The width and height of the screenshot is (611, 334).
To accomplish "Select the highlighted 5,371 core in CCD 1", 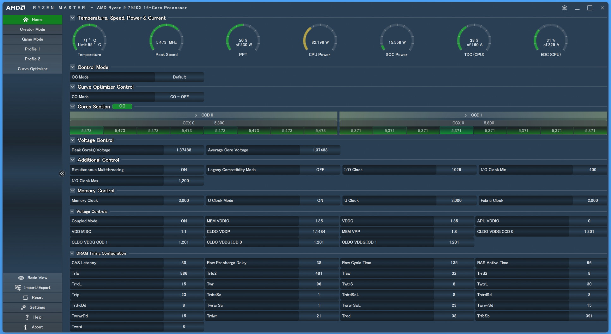I will [456, 131].
